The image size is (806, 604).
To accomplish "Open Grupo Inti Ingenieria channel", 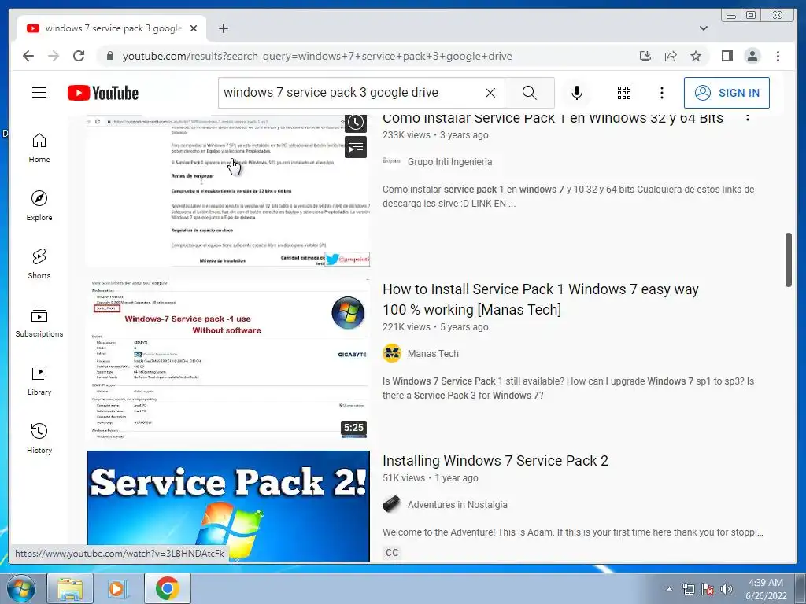I will (x=449, y=162).
